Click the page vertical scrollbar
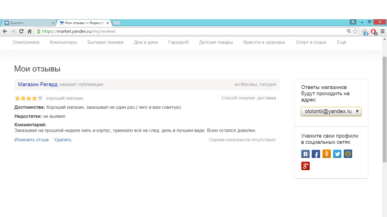This screenshot has width=387, height=217. tap(384, 109)
